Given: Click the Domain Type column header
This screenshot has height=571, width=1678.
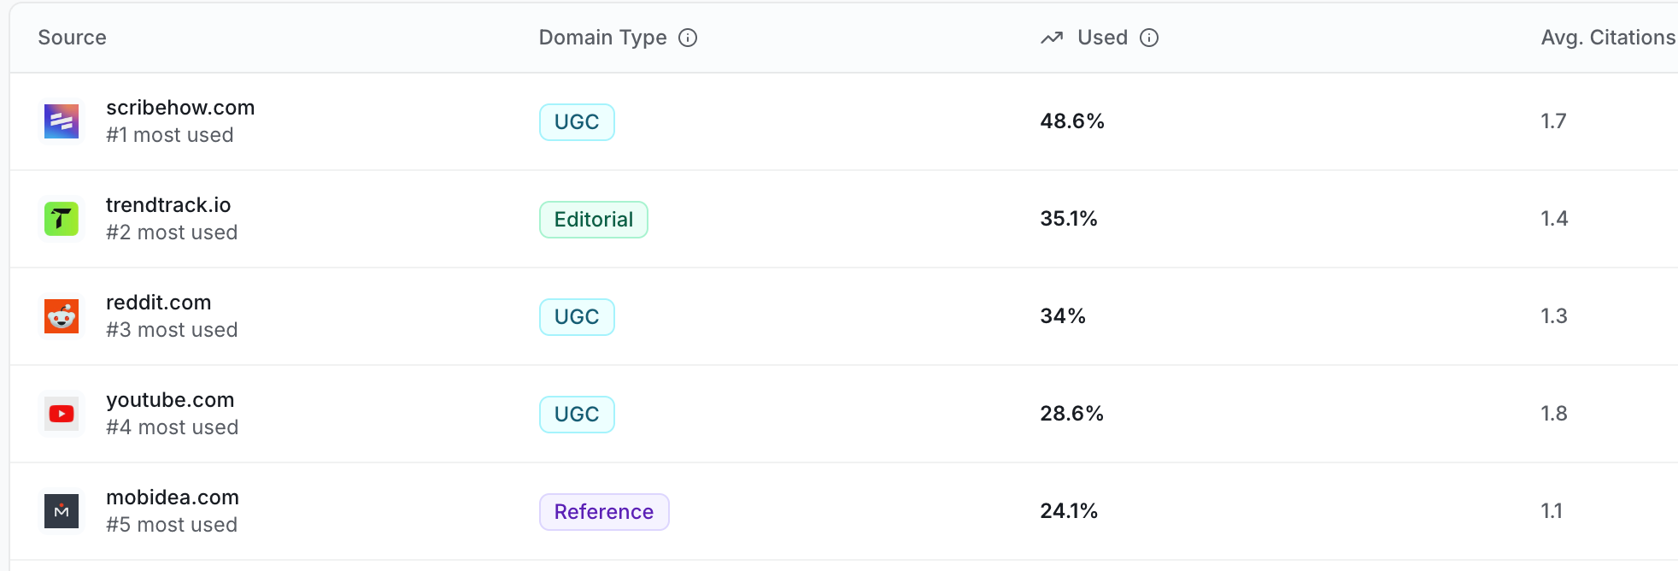Looking at the screenshot, I should coord(602,38).
